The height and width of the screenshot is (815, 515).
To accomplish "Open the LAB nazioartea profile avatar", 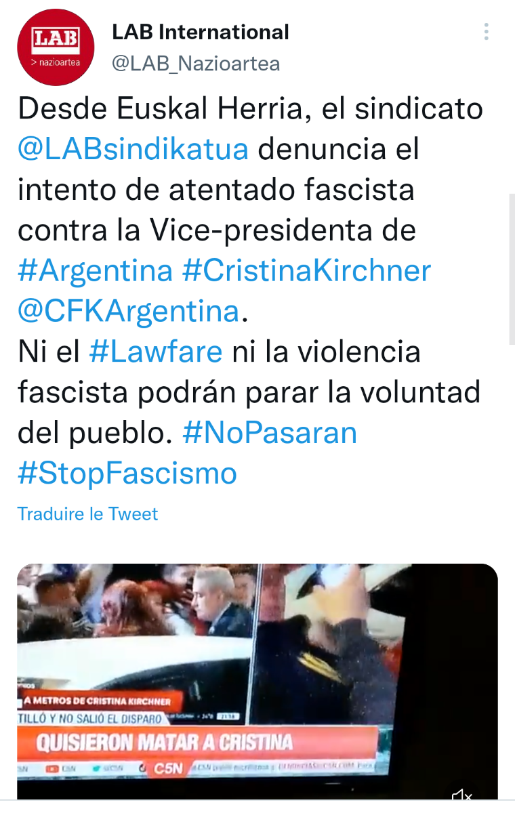I will [55, 47].
